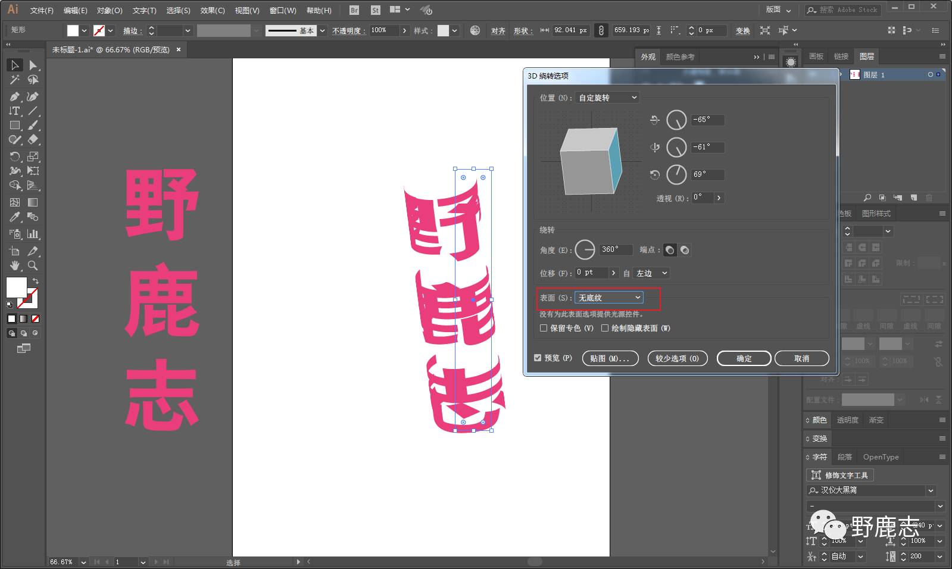The image size is (952, 569).
Task: Expand the 汉仪大黑简 font dropdown
Action: click(931, 490)
